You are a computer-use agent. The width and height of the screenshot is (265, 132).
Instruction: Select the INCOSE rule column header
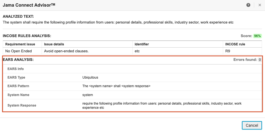click(235, 44)
